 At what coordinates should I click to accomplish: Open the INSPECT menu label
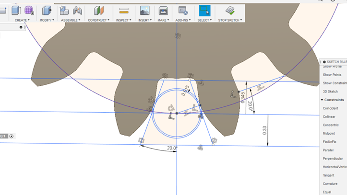tap(124, 20)
